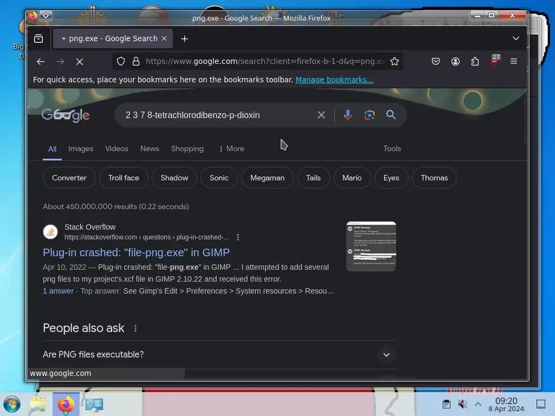Image resolution: width=555 pixels, height=416 pixels.
Task: Open File Explorer from taskbar
Action: pos(38,404)
